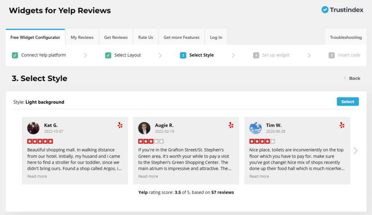The height and width of the screenshot is (215, 372).
Task: Click the Yelp icon on Kat G.'s review
Action: click(x=120, y=125)
